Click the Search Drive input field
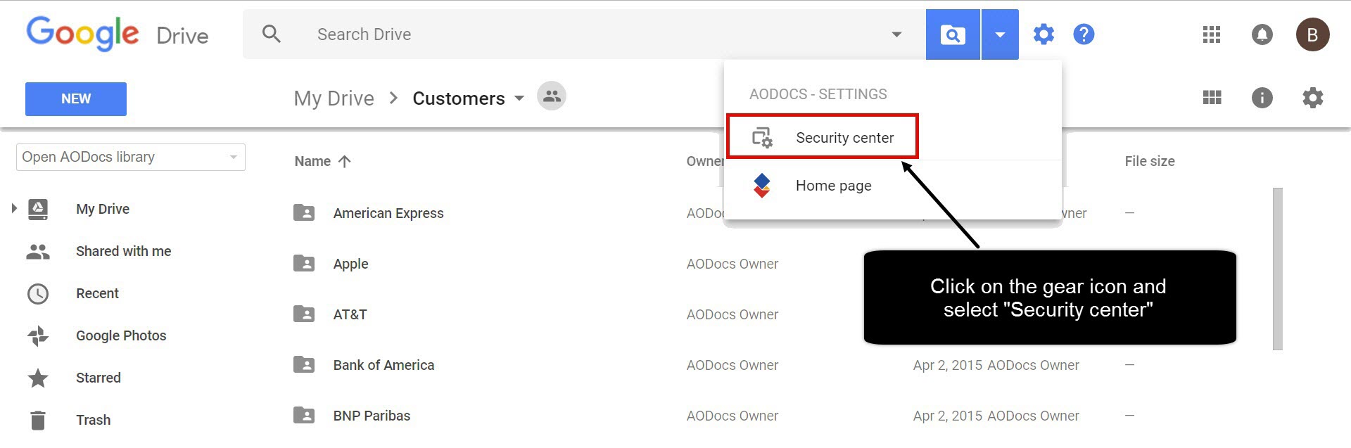Image resolution: width=1351 pixels, height=448 pixels. click(x=584, y=34)
